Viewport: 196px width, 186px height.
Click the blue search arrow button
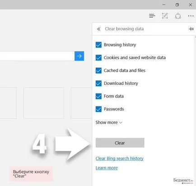79,56
